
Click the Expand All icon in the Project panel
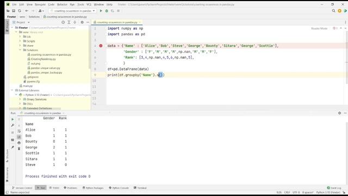(x=69, y=22)
